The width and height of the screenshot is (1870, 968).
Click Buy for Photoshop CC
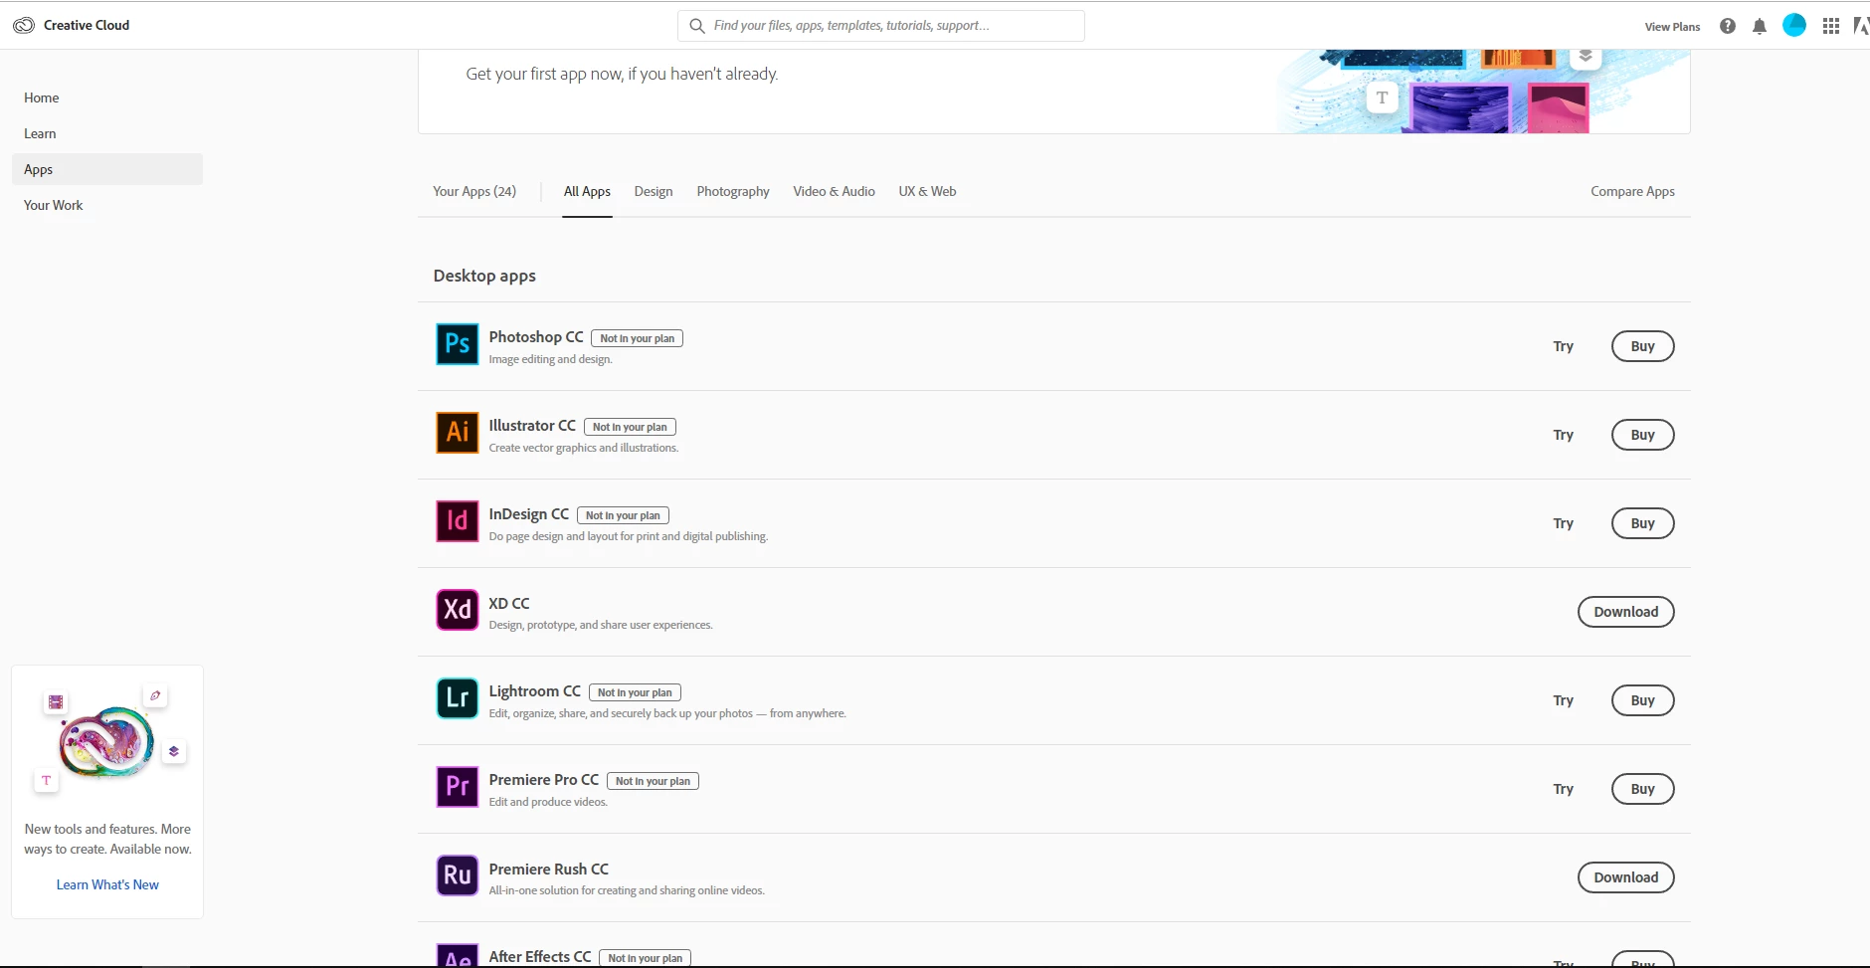click(x=1643, y=346)
